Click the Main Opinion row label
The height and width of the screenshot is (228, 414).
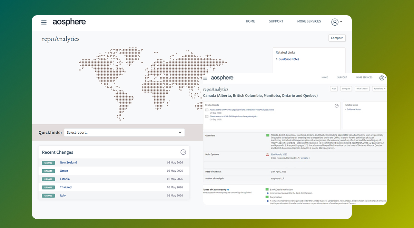point(212,155)
